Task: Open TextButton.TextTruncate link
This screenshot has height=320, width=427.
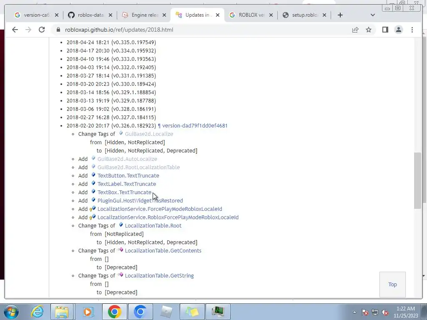Action: 128,175
